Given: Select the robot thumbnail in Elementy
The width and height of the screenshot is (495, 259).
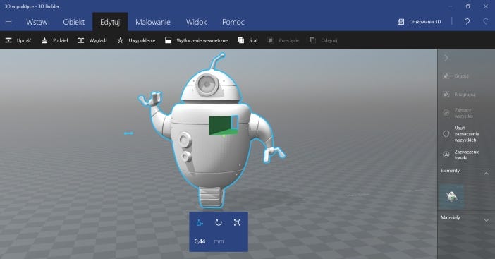Looking at the screenshot, I should [452, 196].
